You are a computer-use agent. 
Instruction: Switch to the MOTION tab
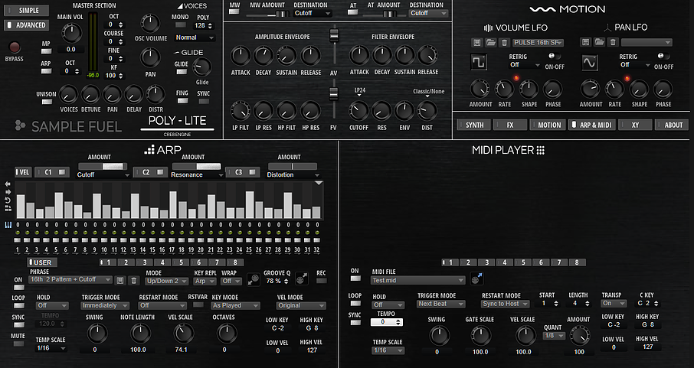tap(548, 125)
